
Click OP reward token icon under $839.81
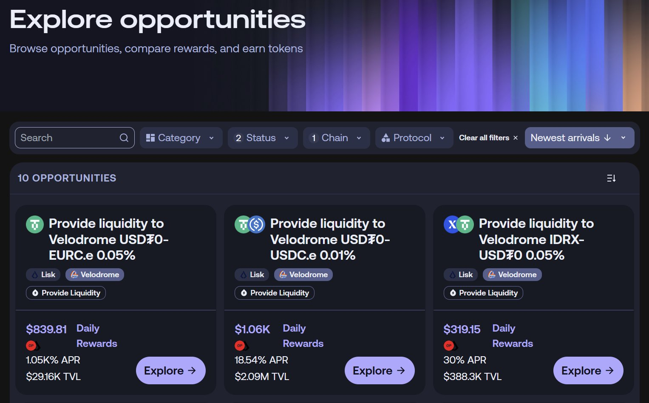[x=31, y=346]
